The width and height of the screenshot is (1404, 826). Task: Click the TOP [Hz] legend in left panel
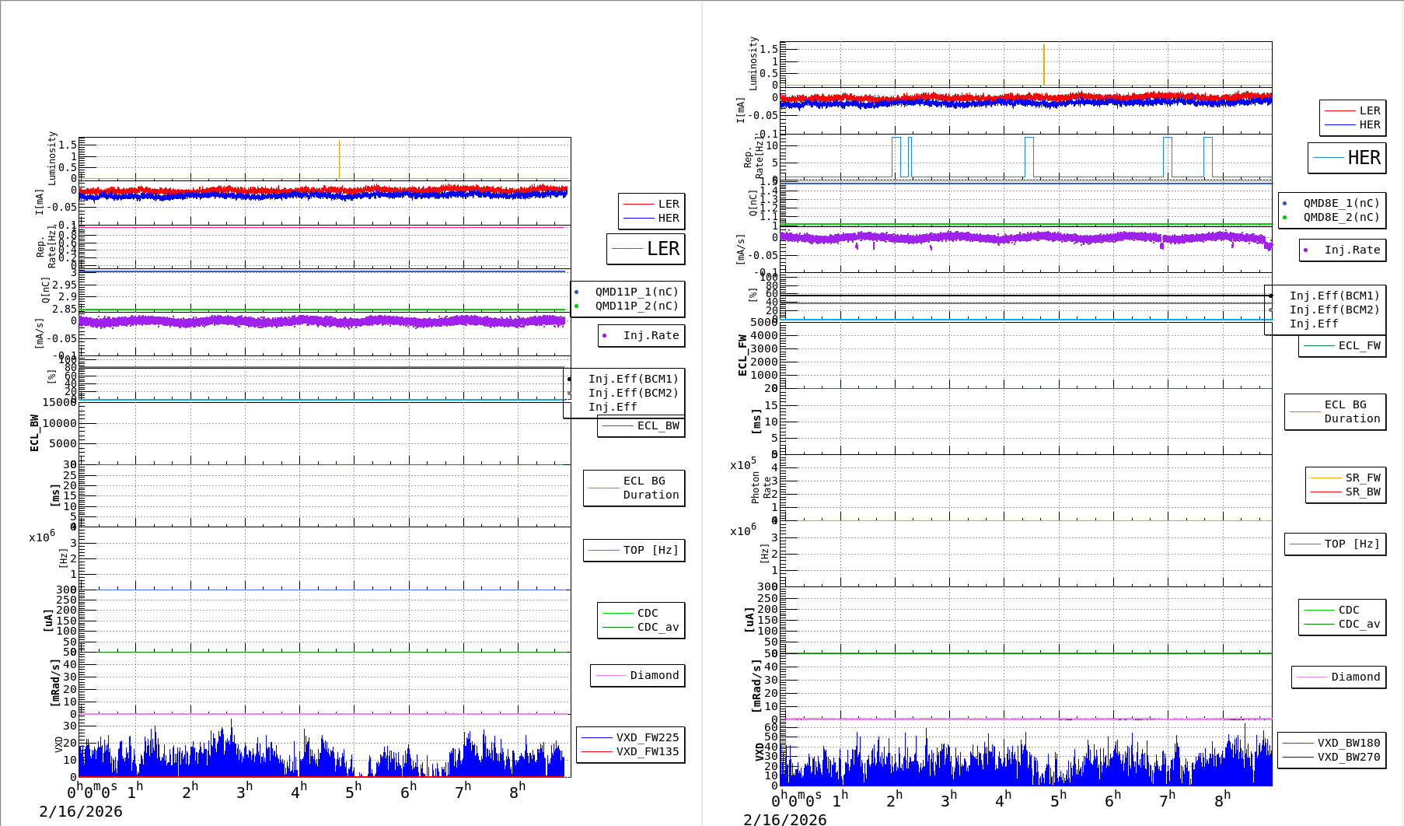(x=634, y=550)
